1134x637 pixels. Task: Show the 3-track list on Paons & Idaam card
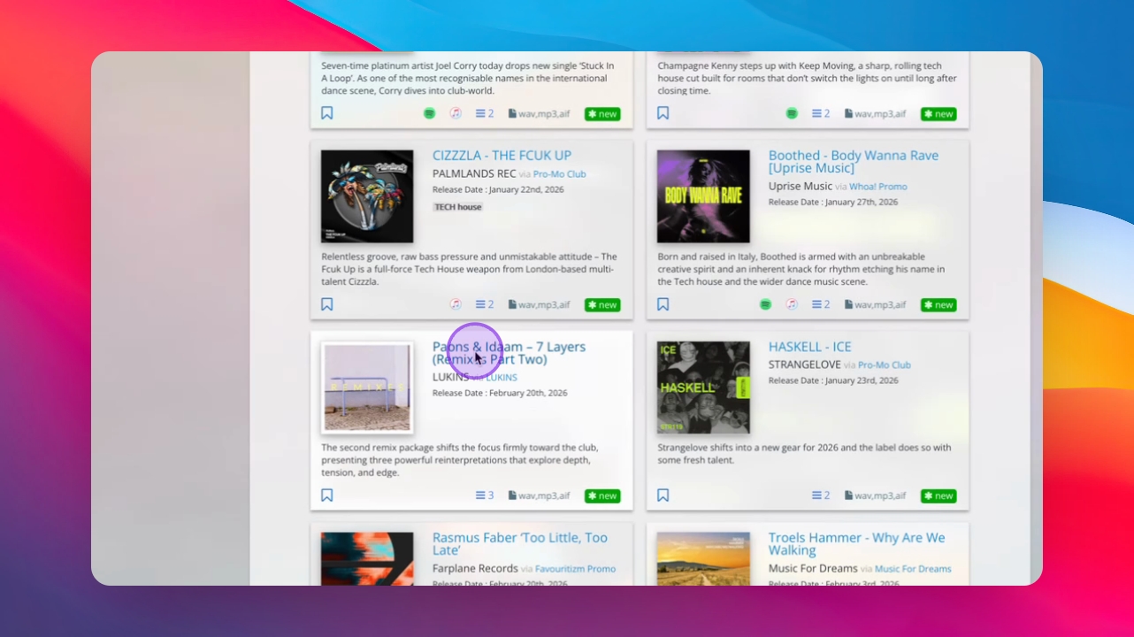485,495
